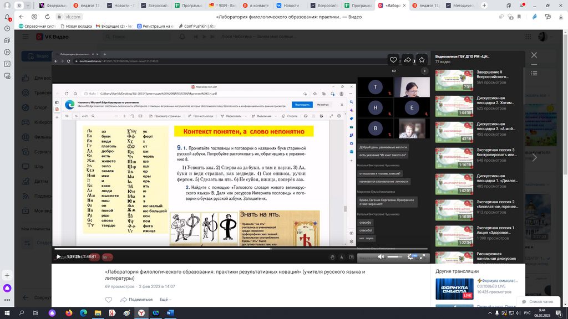Open Microsoft Word from the taskbar
The image size is (568, 319).
[x=169, y=313]
